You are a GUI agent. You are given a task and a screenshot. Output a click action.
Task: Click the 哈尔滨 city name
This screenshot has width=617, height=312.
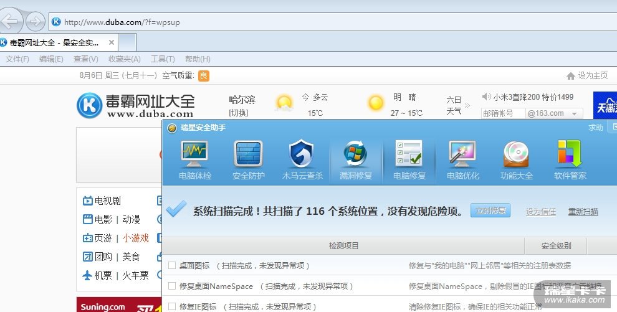coord(242,100)
